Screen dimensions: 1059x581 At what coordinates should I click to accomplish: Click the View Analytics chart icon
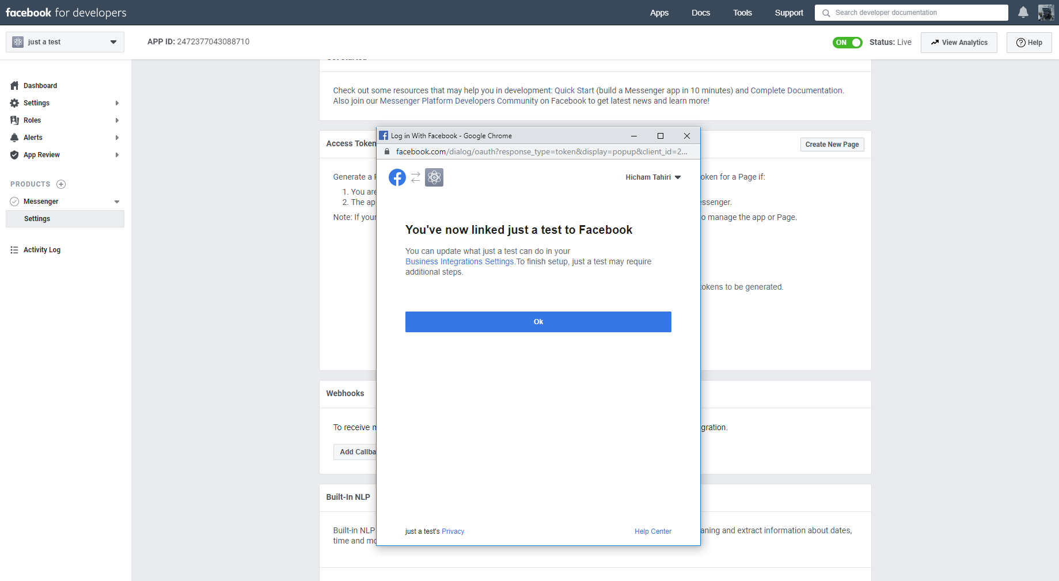click(x=935, y=43)
